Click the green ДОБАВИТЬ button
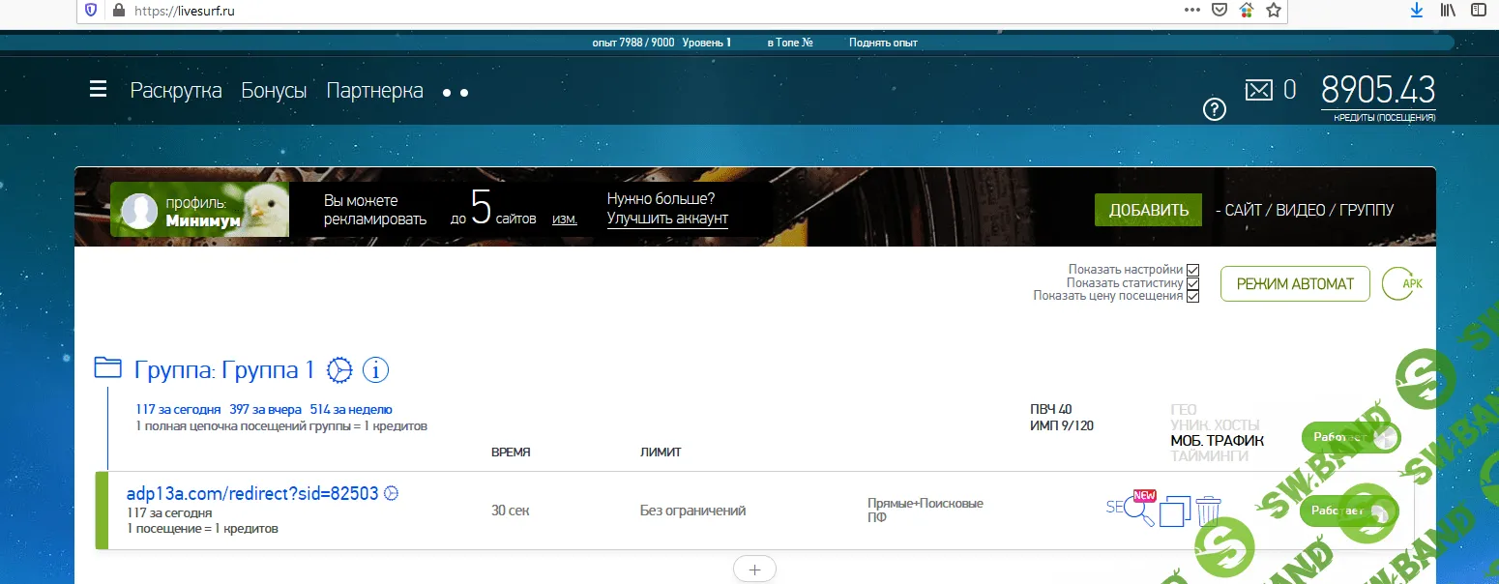Image resolution: width=1499 pixels, height=584 pixels. (x=1148, y=210)
